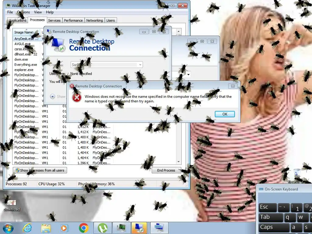Open uTorrent from the taskbar
312x234 pixels.
tap(103, 228)
